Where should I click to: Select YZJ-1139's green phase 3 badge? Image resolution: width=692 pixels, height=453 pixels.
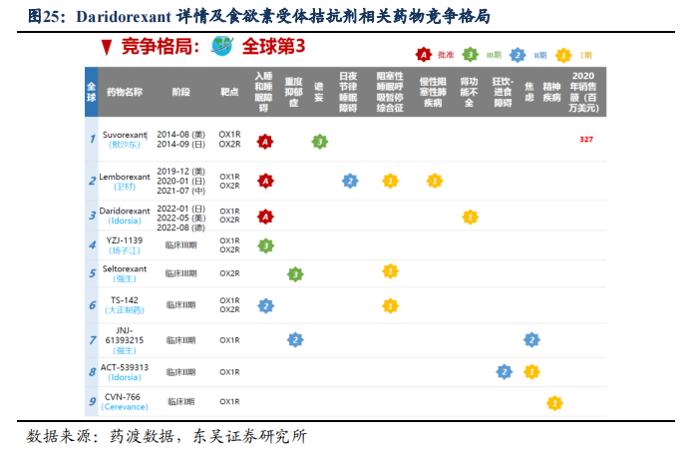tap(265, 245)
